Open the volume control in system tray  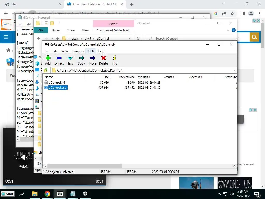point(231,194)
